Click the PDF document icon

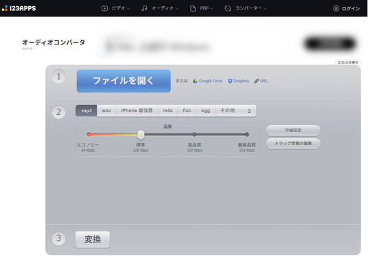tap(193, 9)
